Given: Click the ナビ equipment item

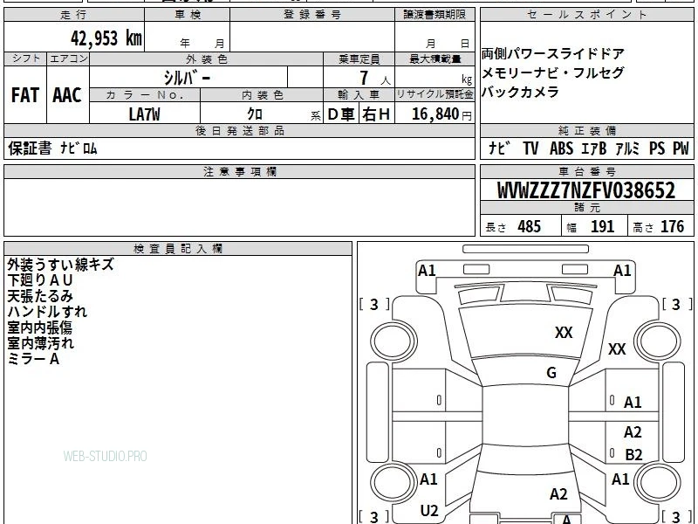Looking at the screenshot, I should tap(499, 148).
